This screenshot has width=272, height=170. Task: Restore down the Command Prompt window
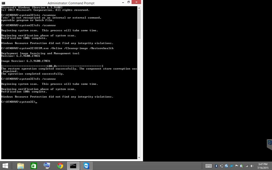(x=129, y=2)
